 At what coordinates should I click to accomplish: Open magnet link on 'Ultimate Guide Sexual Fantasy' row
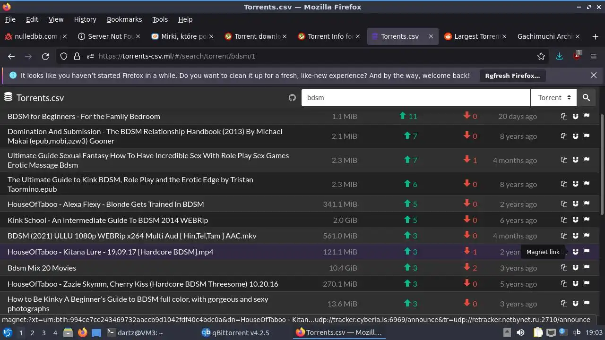[575, 160]
